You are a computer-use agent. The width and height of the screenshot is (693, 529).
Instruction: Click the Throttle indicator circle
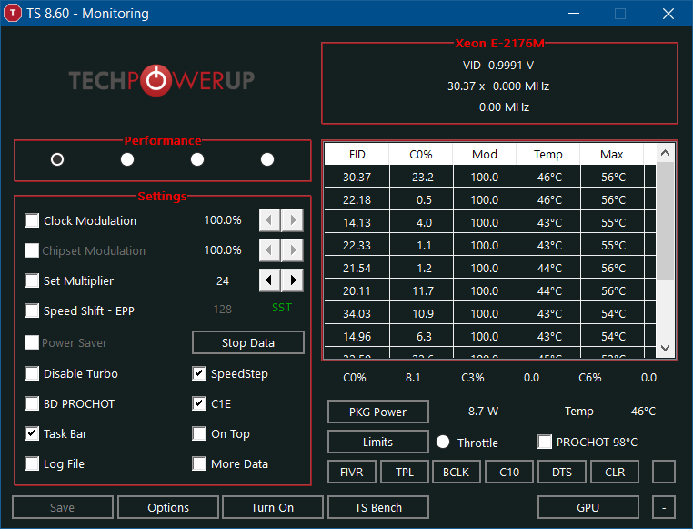tap(443, 442)
